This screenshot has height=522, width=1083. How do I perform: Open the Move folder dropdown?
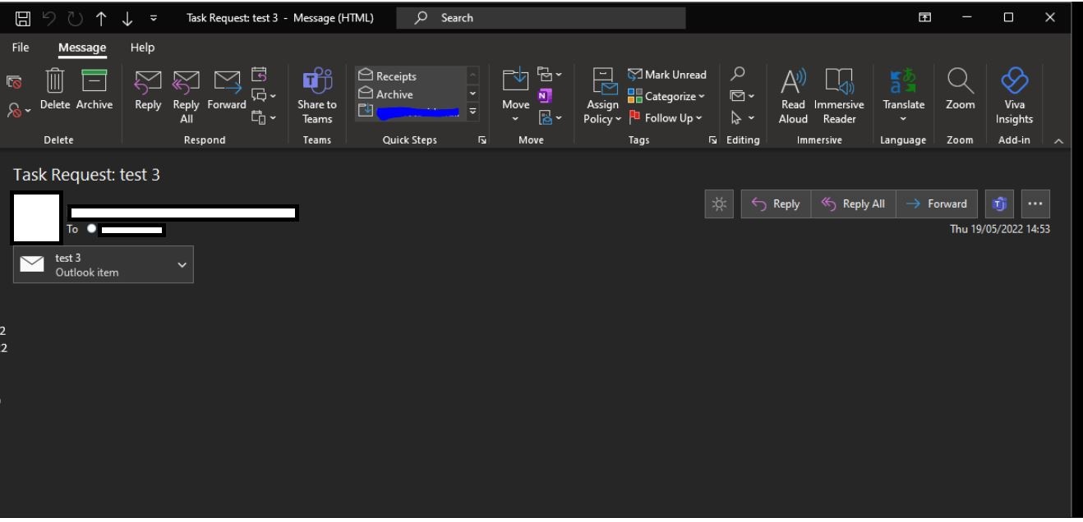point(516,96)
